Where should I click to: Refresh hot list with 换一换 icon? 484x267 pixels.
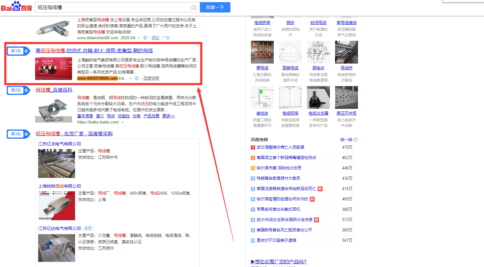356,140
